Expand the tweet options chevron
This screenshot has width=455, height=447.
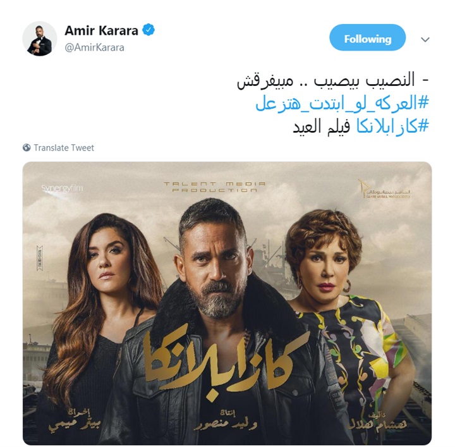(425, 39)
